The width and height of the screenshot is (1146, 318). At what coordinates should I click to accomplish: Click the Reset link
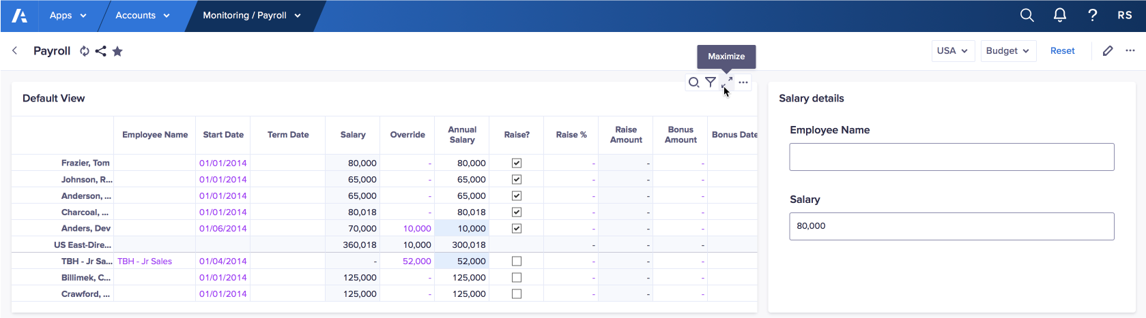pyautogui.click(x=1062, y=51)
